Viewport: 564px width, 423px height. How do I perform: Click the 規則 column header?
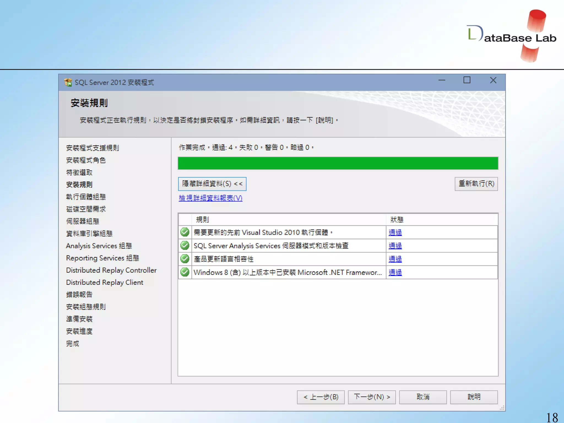coord(289,219)
